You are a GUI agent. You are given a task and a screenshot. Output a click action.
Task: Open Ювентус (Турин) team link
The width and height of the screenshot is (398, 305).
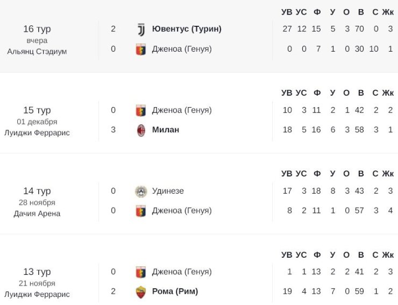pyautogui.click(x=187, y=29)
